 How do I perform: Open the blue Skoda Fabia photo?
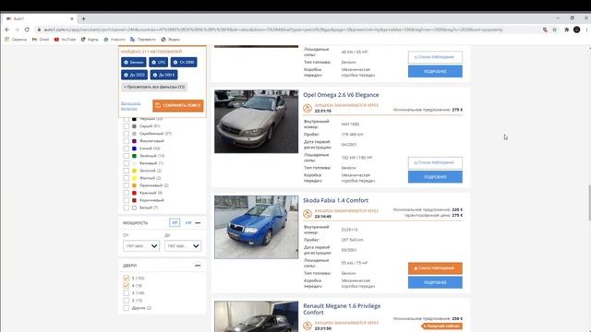[257, 227]
